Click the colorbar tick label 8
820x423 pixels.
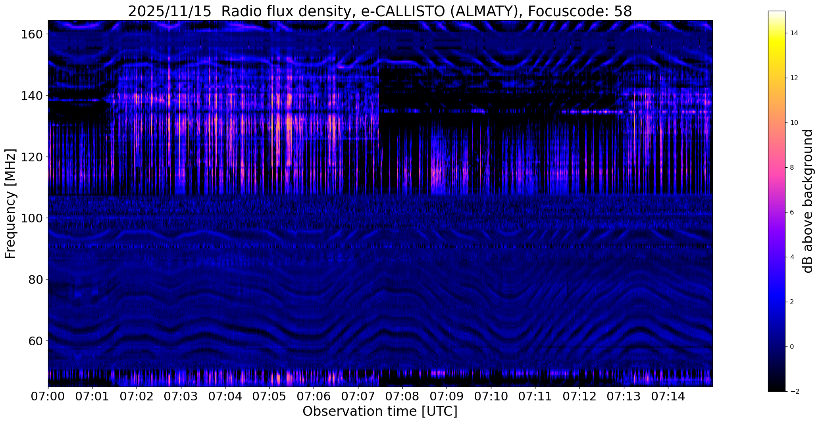coord(792,168)
